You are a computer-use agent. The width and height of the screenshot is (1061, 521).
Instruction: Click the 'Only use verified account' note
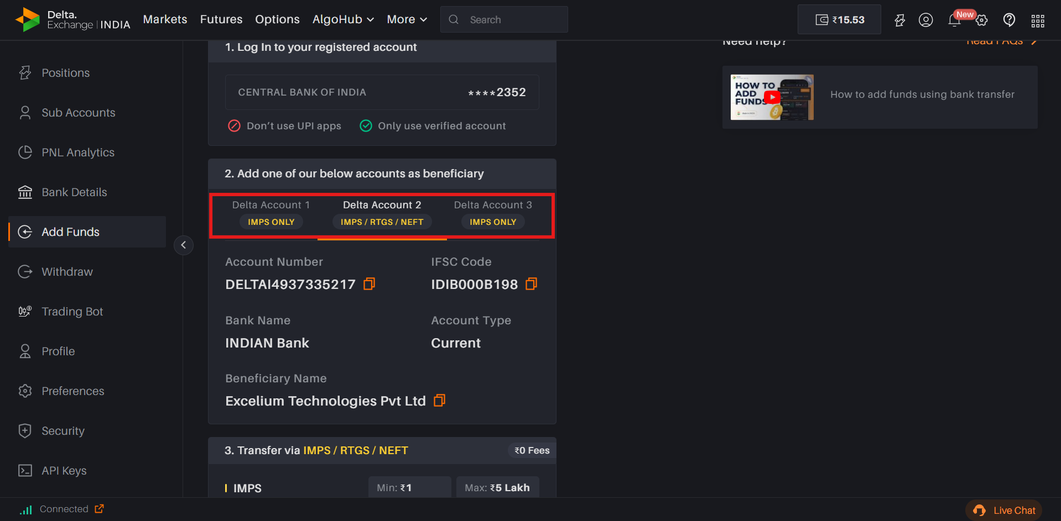(x=433, y=126)
